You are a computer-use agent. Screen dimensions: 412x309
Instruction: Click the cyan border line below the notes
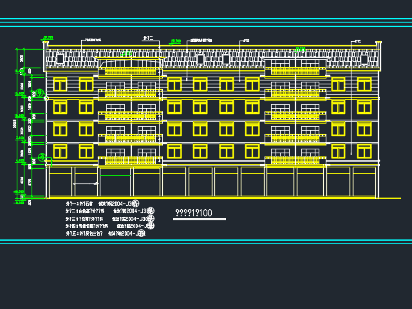[206, 241]
